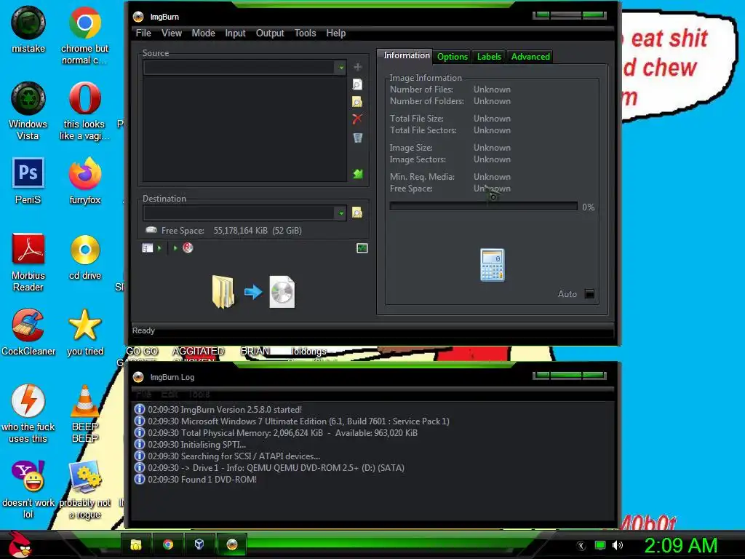Browse for a folder icon next to Source list

[x=357, y=102]
